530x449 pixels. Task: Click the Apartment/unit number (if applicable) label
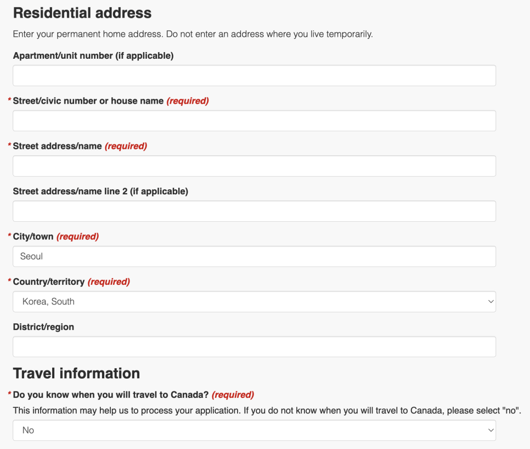click(93, 56)
